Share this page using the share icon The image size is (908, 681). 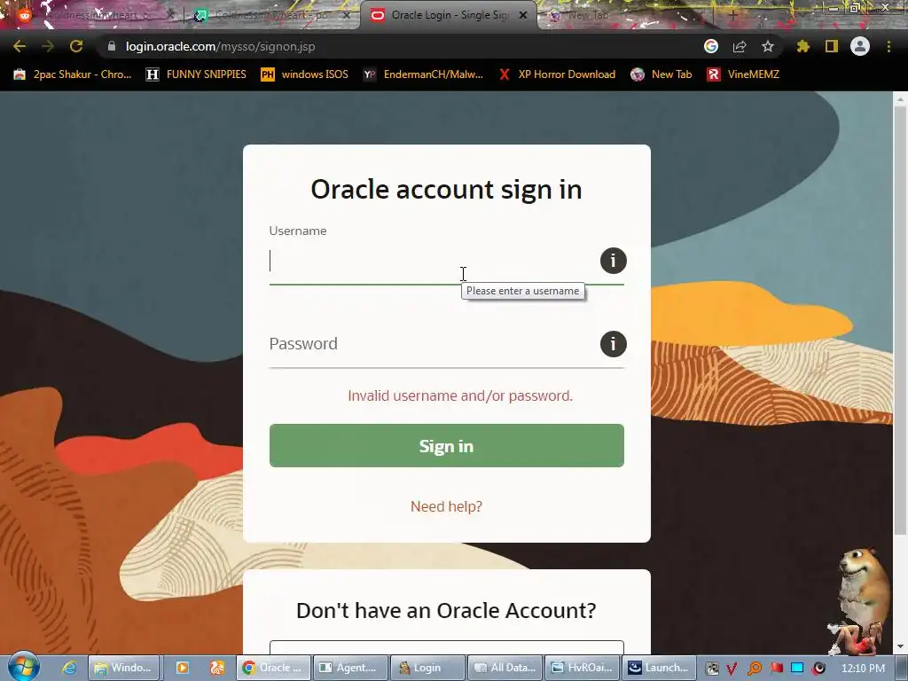pyautogui.click(x=740, y=46)
